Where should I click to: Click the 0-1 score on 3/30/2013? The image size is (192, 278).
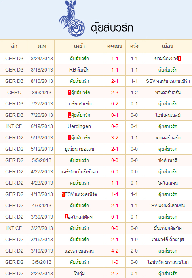point(115,217)
